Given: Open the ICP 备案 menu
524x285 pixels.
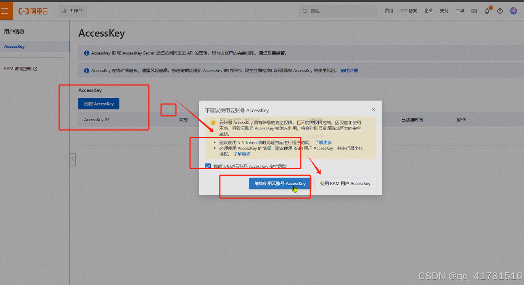Looking at the screenshot, I should click(409, 11).
